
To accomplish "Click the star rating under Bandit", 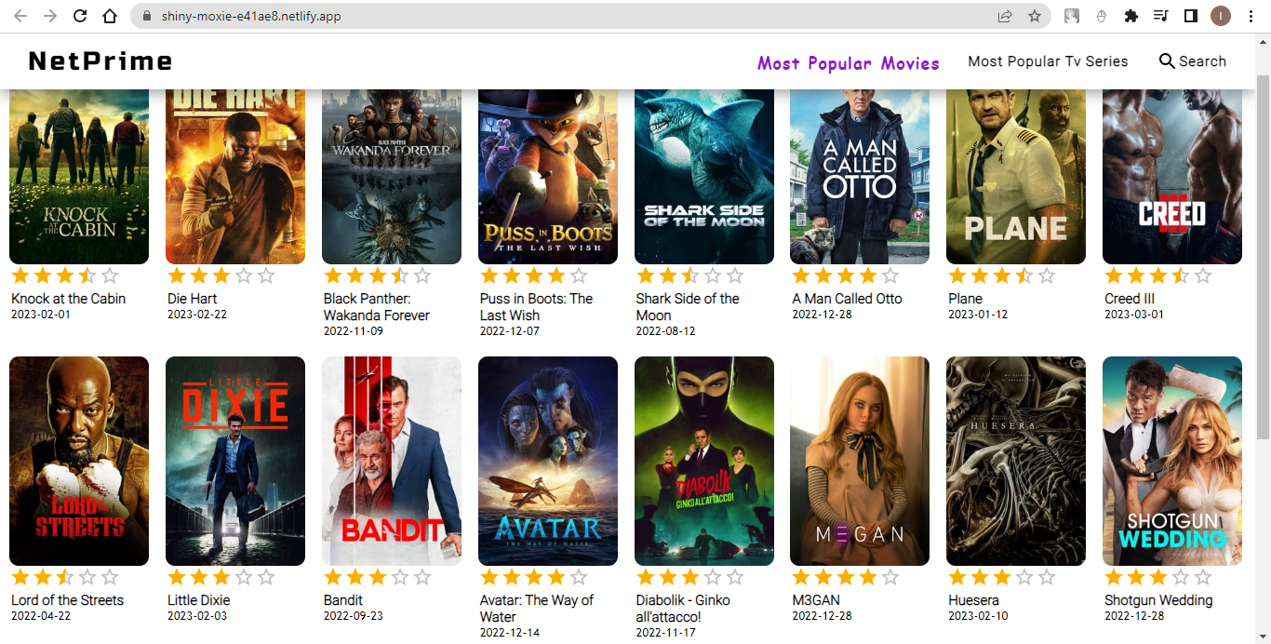I will coord(378,578).
